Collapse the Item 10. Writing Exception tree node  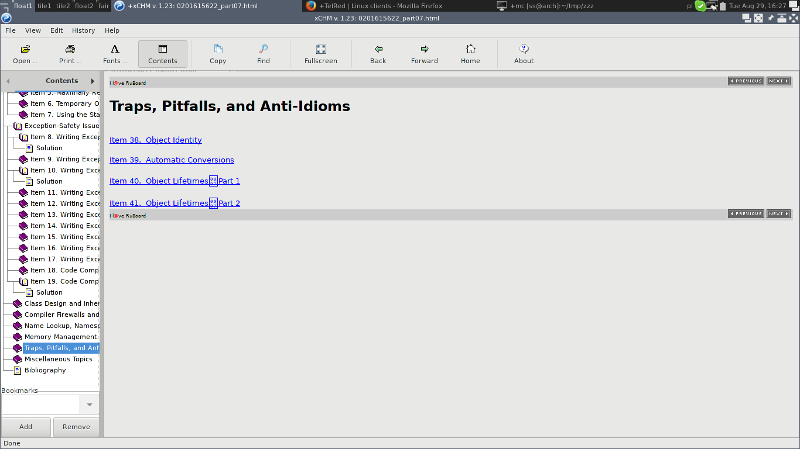click(23, 170)
